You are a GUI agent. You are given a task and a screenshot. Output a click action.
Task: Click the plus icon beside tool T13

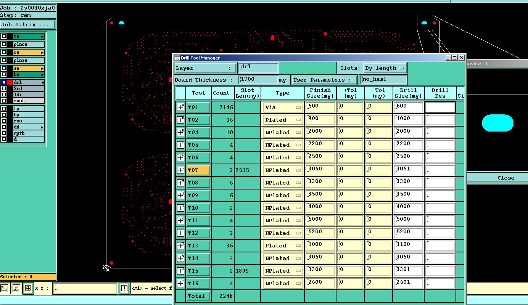point(180,246)
